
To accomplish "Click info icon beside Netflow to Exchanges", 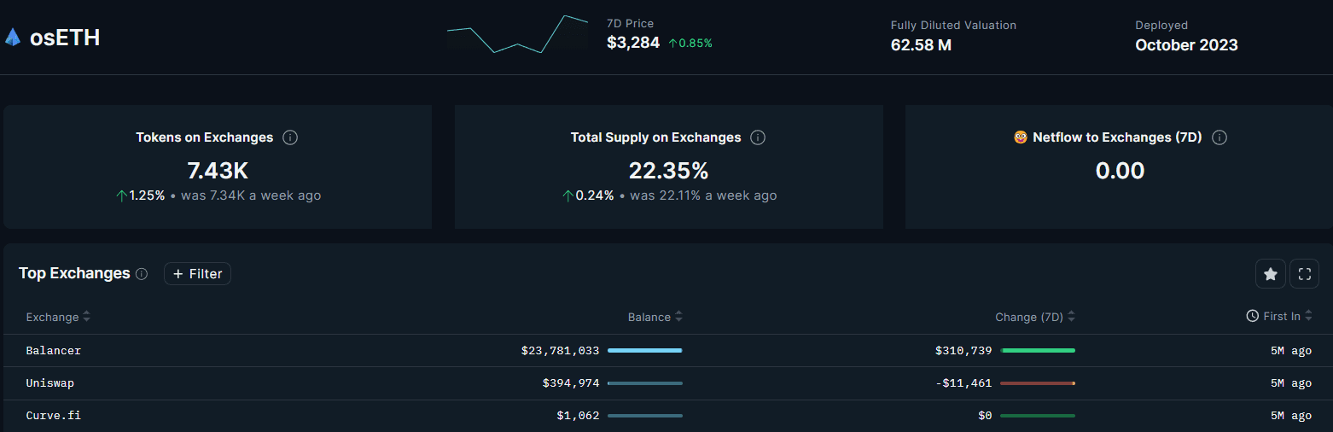I will pyautogui.click(x=1219, y=137).
